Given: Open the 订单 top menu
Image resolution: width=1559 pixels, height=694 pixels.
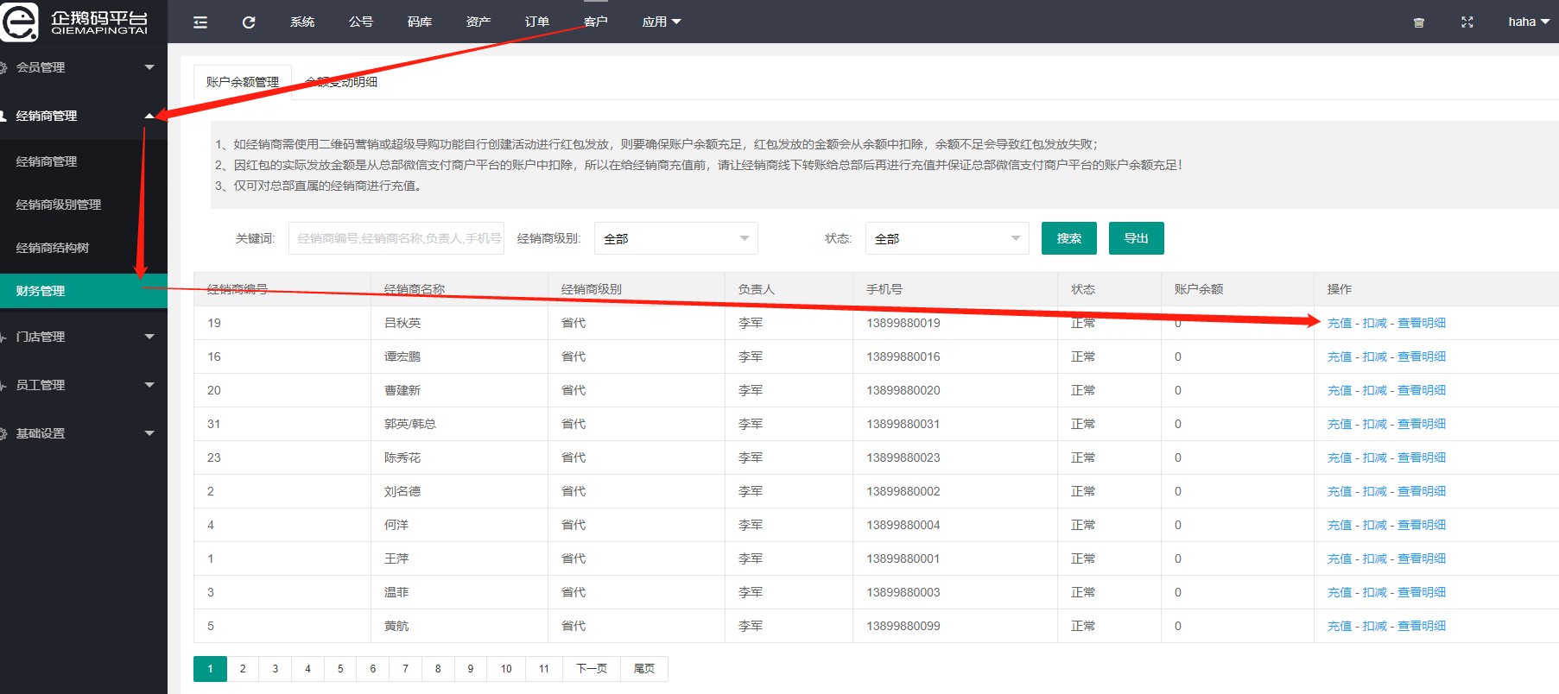Looking at the screenshot, I should point(537,22).
